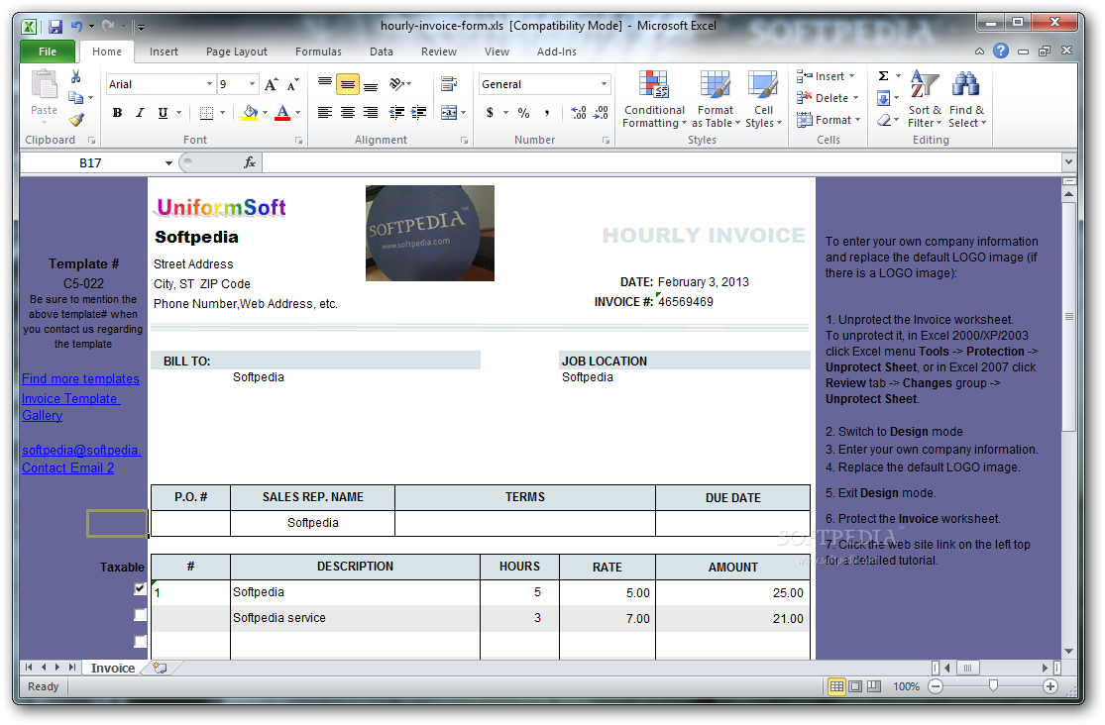Open the General number format dropdown
1105x725 pixels.
click(604, 84)
